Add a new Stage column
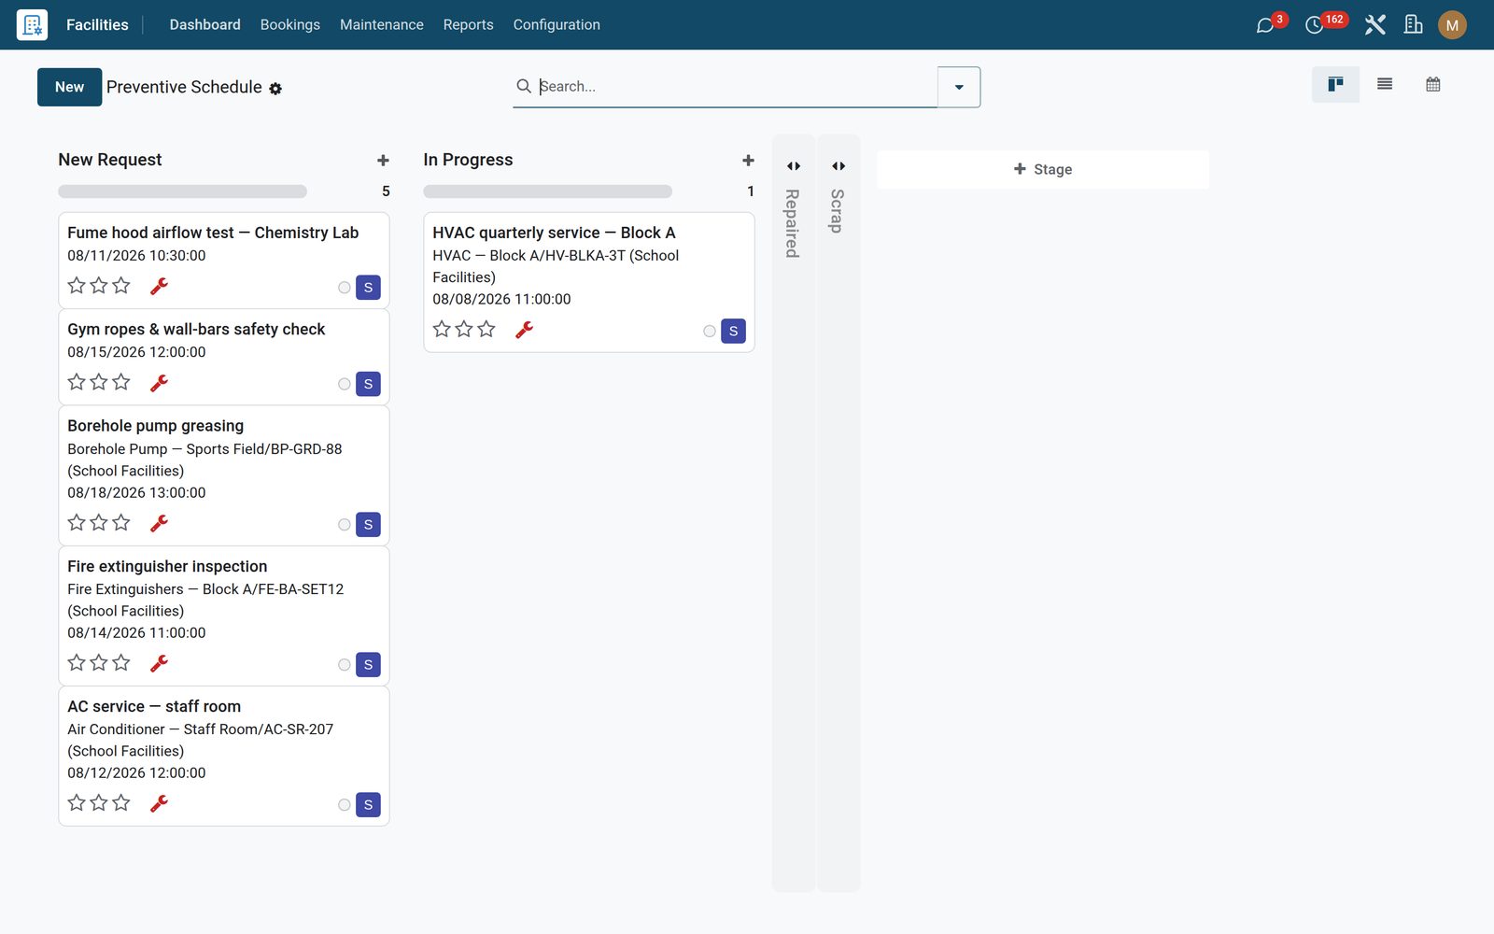 coord(1043,169)
